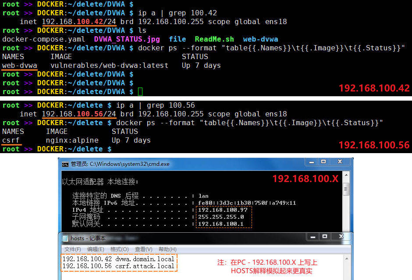This screenshot has width=412, height=280.
Task: Click the IPv6 address fe80::3d3c:1b30:750f:a749%11
Action: [x=247, y=203]
